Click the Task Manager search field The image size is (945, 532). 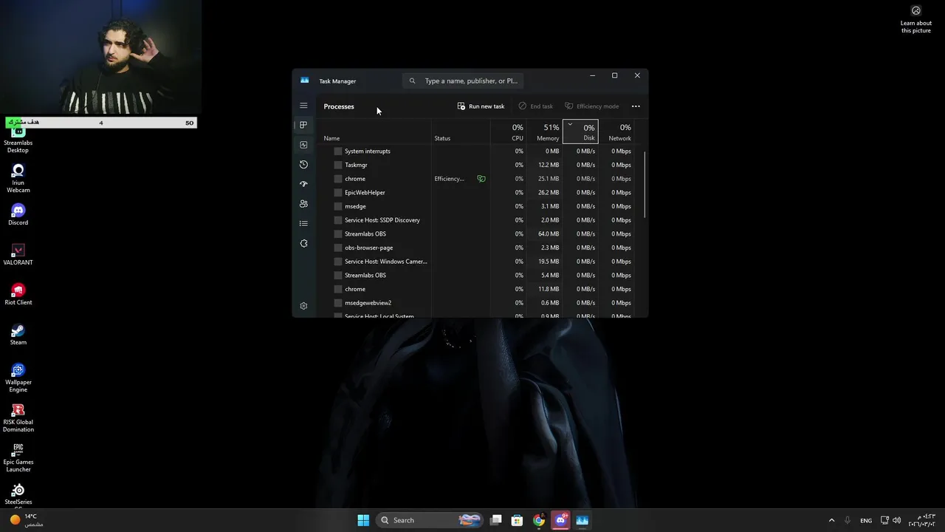click(464, 81)
